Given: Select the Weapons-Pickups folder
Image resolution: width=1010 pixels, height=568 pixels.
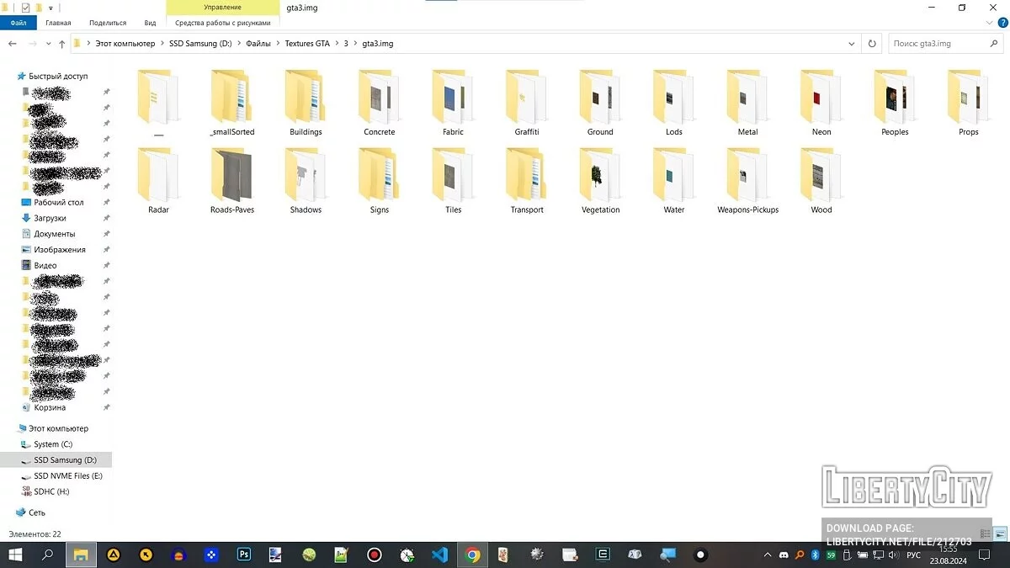Looking at the screenshot, I should (x=747, y=181).
